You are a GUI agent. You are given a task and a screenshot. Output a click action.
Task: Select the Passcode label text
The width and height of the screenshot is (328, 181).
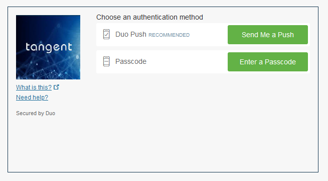pos(131,61)
